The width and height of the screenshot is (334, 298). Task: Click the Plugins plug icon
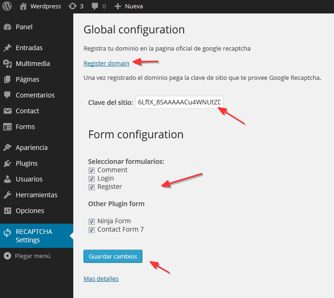pyautogui.click(x=7, y=163)
